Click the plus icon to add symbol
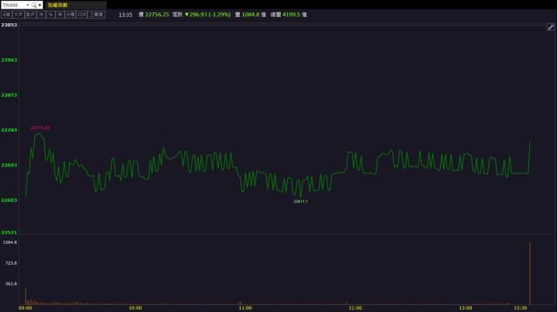Image resolution: width=557 pixels, height=312 pixels. point(39,5)
